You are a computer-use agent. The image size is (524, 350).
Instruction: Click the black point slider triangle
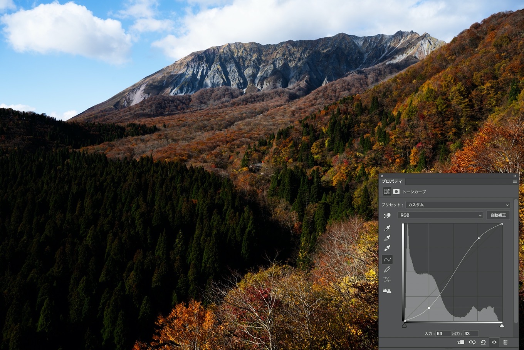[x=404, y=326]
